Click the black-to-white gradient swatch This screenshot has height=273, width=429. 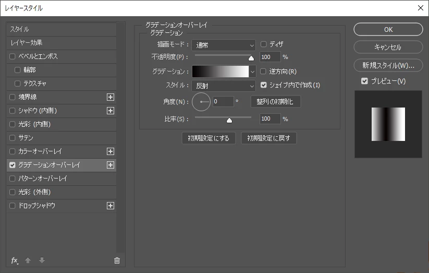click(220, 72)
